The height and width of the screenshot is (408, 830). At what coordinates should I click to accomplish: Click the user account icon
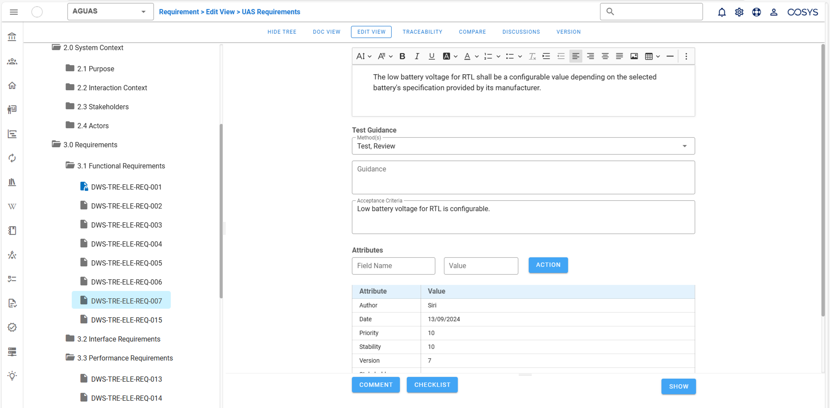click(x=773, y=12)
